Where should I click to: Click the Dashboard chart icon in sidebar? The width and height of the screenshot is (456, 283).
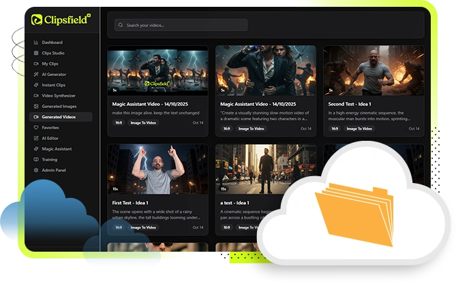tap(36, 42)
